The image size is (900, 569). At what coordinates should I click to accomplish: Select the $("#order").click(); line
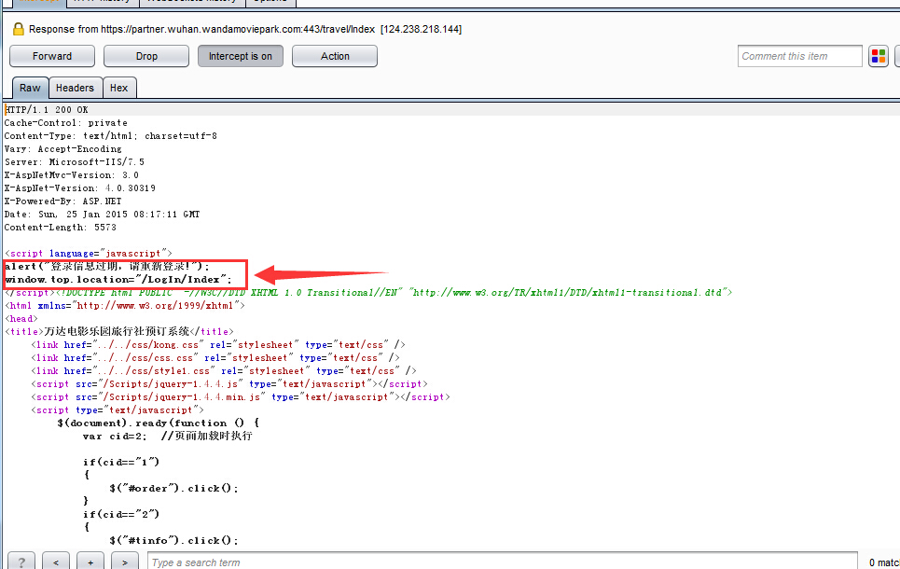click(173, 489)
